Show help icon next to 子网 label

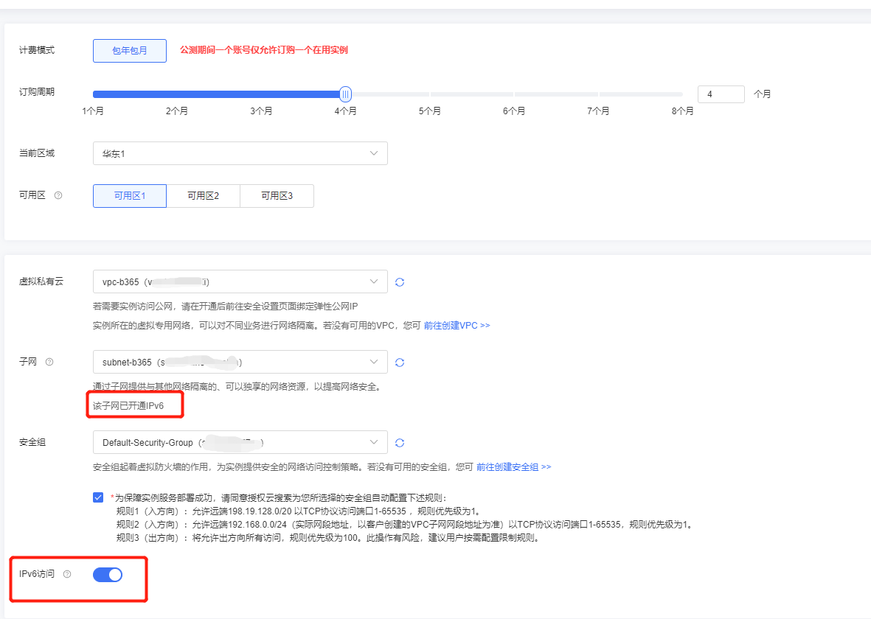click(49, 362)
